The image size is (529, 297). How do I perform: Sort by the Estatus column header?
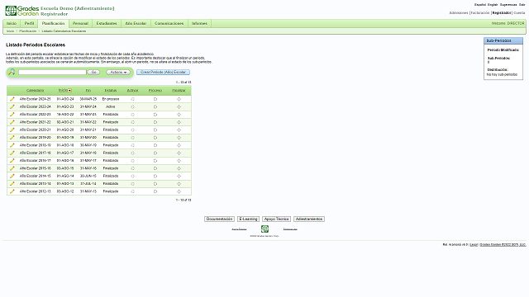click(x=110, y=90)
